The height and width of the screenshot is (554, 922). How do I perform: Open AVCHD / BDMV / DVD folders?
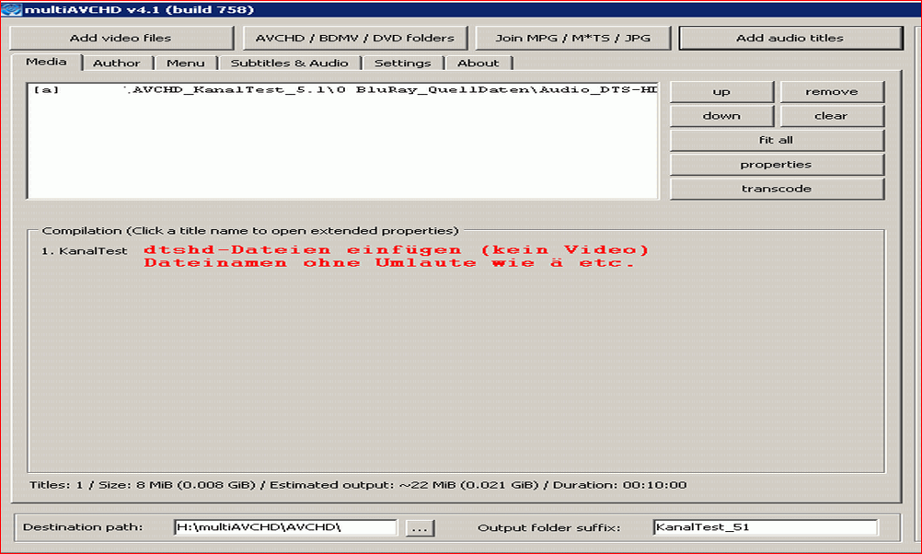(x=355, y=38)
